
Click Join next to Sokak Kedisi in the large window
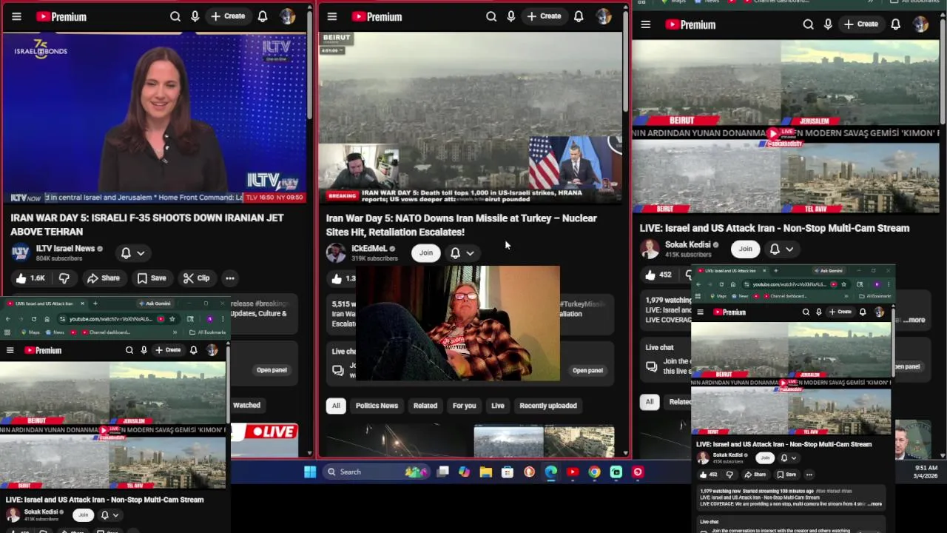coord(746,249)
